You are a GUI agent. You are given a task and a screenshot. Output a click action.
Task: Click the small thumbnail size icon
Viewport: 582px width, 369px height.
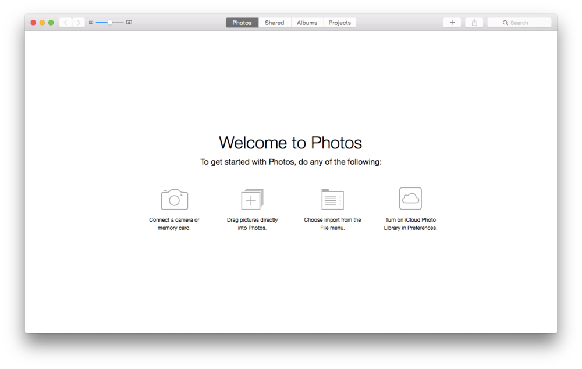pos(91,22)
